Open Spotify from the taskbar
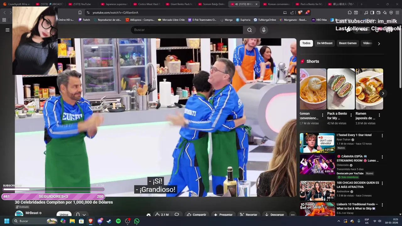This screenshot has width=402, height=226. (x=118, y=221)
